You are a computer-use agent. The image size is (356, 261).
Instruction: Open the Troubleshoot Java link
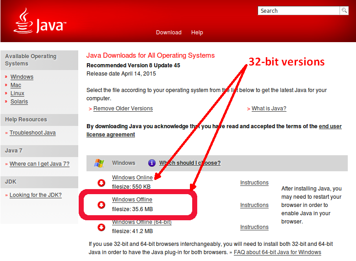click(x=32, y=133)
